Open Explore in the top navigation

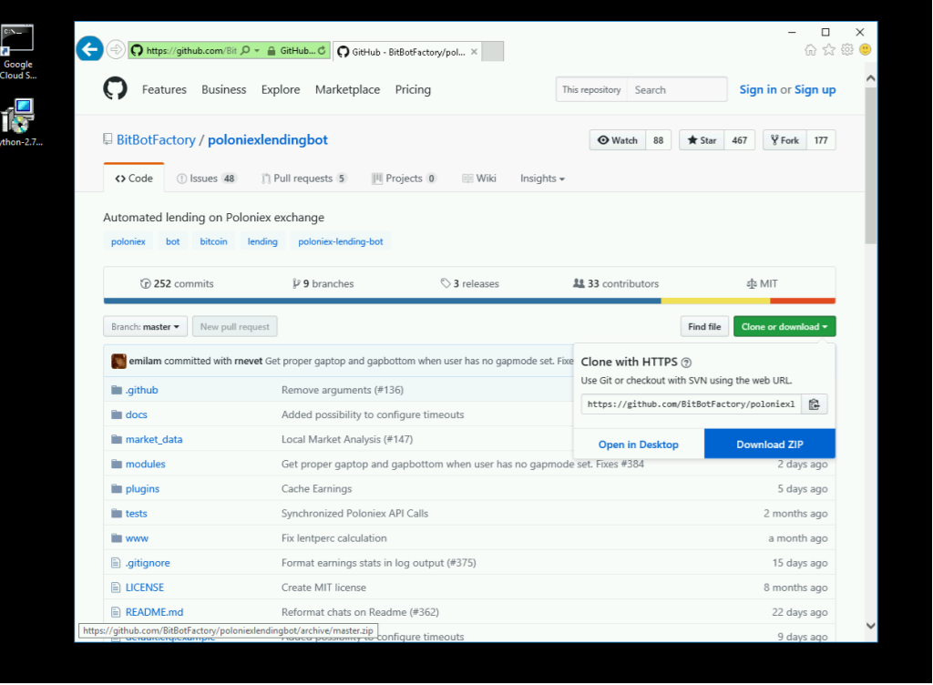pos(281,90)
